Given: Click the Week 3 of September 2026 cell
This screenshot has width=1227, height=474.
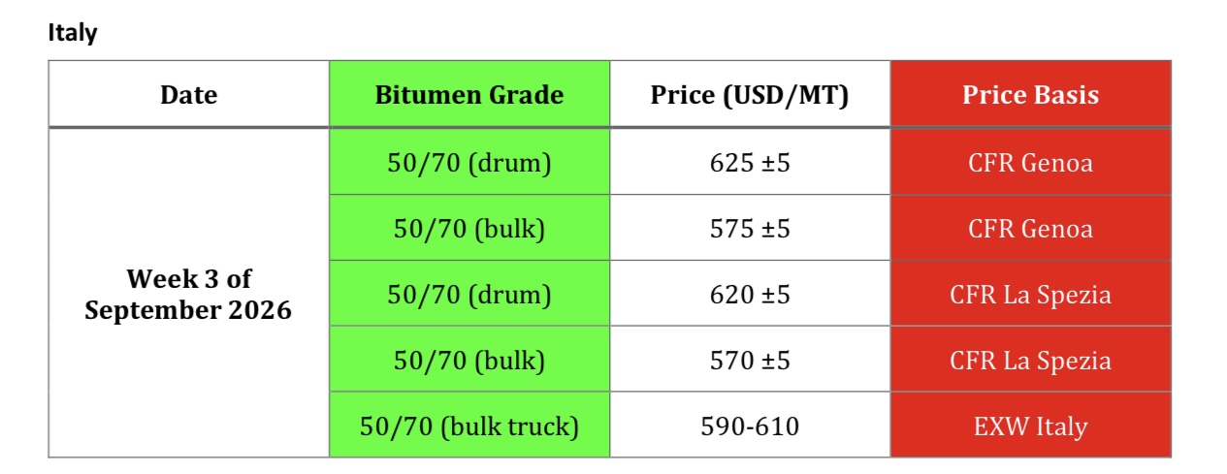Looking at the screenshot, I should [x=189, y=293].
